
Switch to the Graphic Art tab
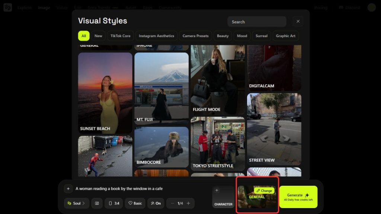tap(285, 36)
